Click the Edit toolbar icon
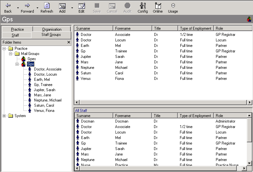The width and height of the screenshot is (253, 172). (x=81, y=5)
